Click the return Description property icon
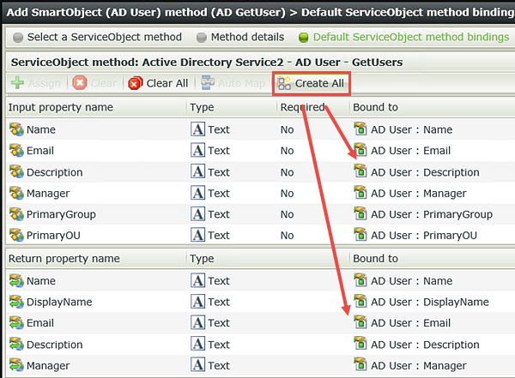The width and height of the screenshot is (515, 378). [x=16, y=345]
